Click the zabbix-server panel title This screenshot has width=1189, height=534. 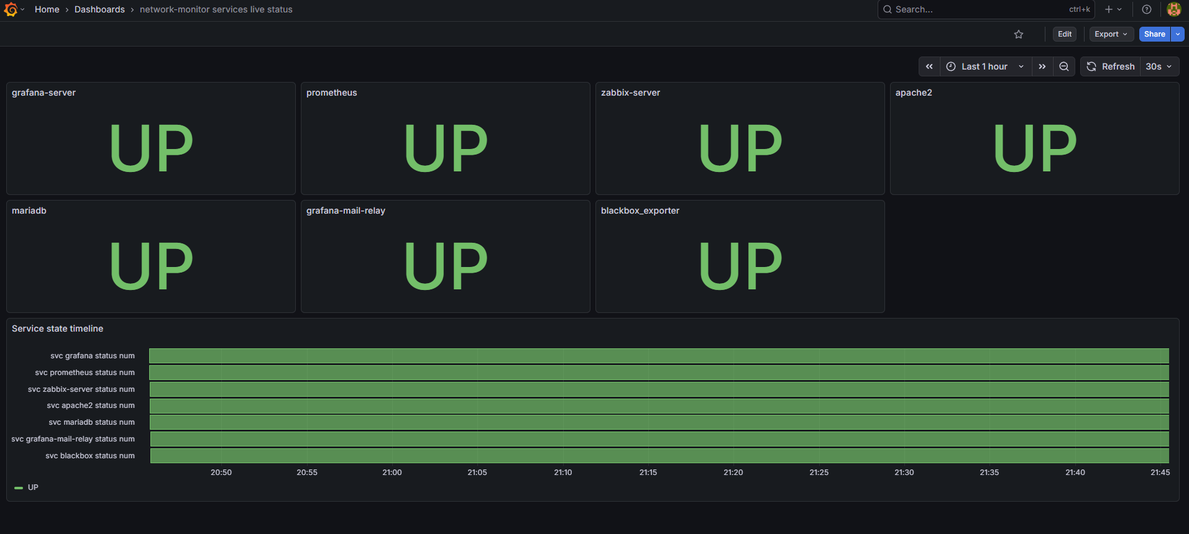point(630,93)
